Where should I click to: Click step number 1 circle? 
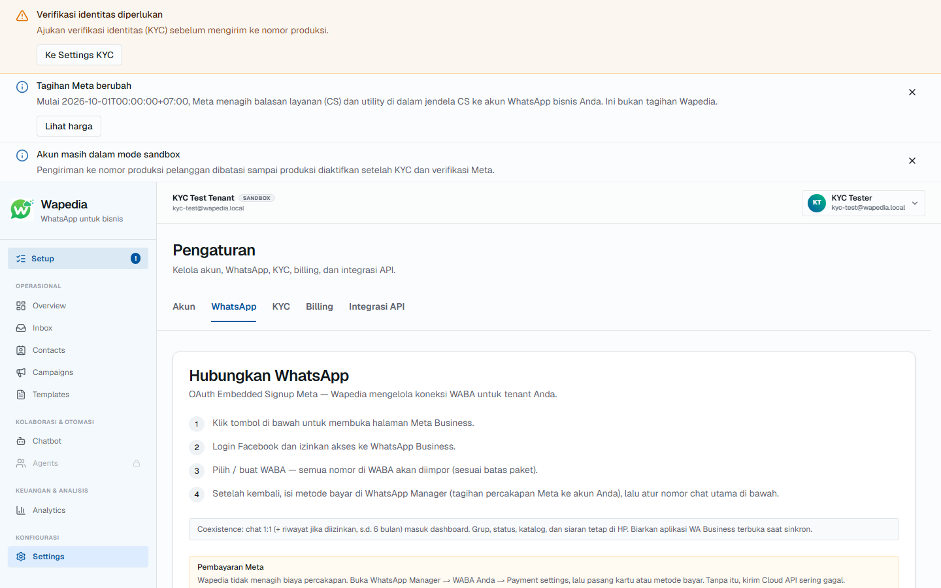(197, 424)
